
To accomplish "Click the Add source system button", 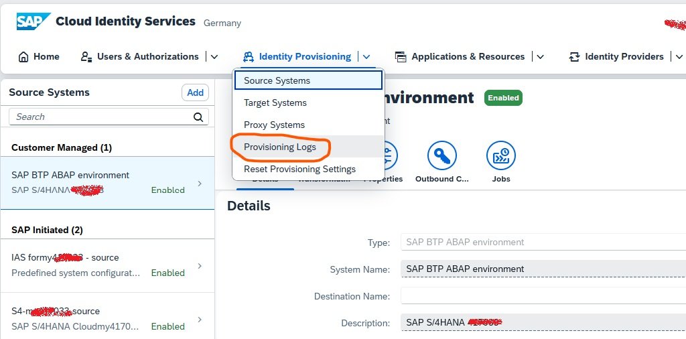I will (x=195, y=92).
